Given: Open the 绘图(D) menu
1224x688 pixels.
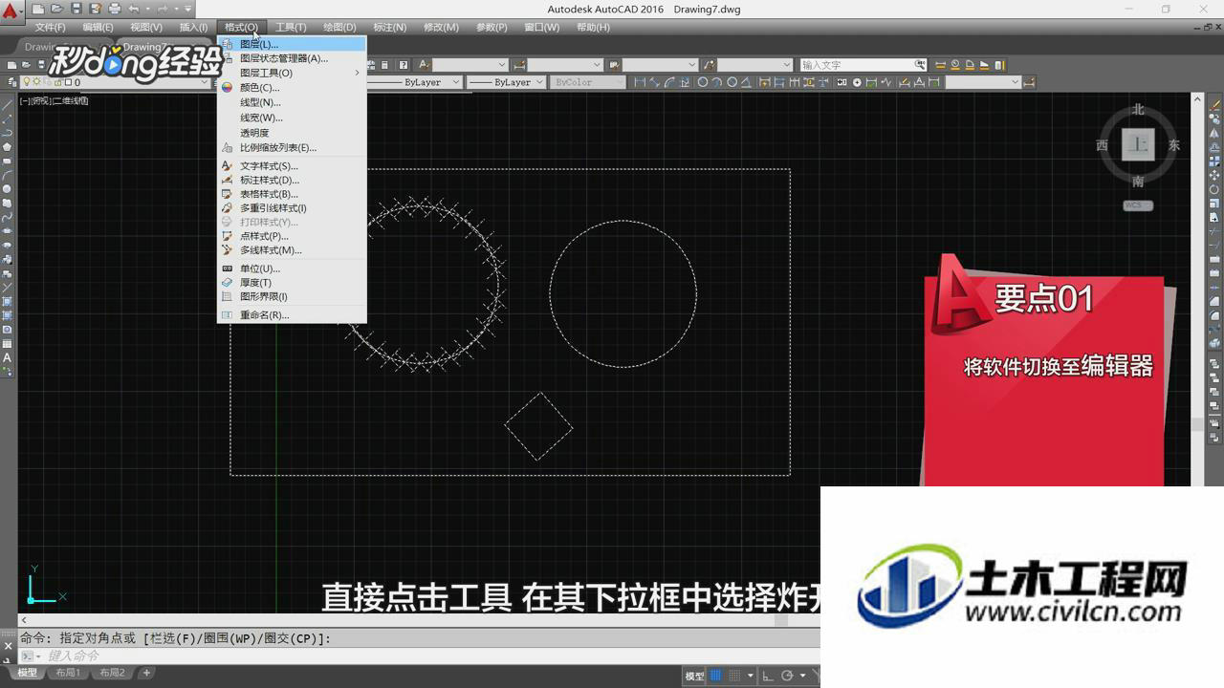Looking at the screenshot, I should coord(339,27).
